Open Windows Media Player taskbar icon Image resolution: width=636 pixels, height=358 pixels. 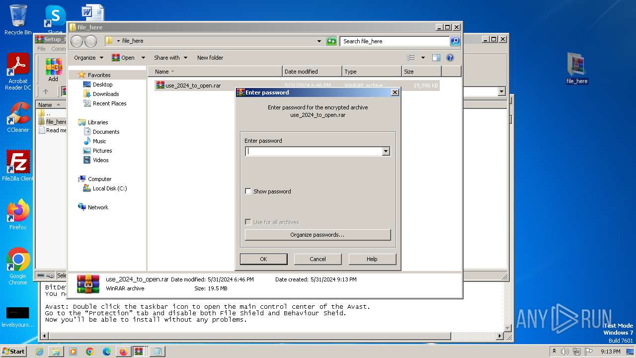pyautogui.click(x=73, y=352)
